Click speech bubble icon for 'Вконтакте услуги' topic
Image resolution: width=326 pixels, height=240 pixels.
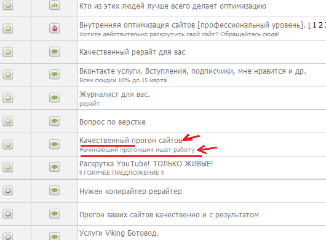55,74
